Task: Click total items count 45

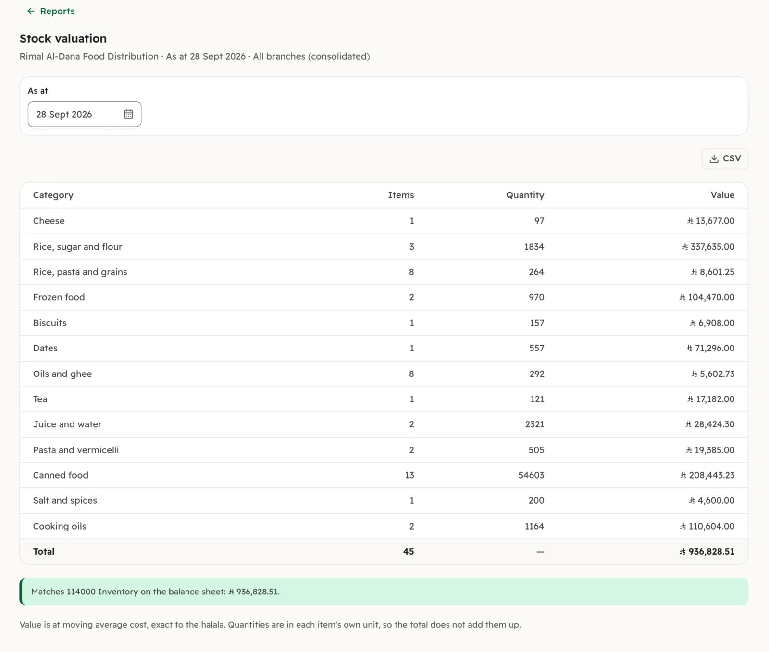Action: click(x=409, y=551)
